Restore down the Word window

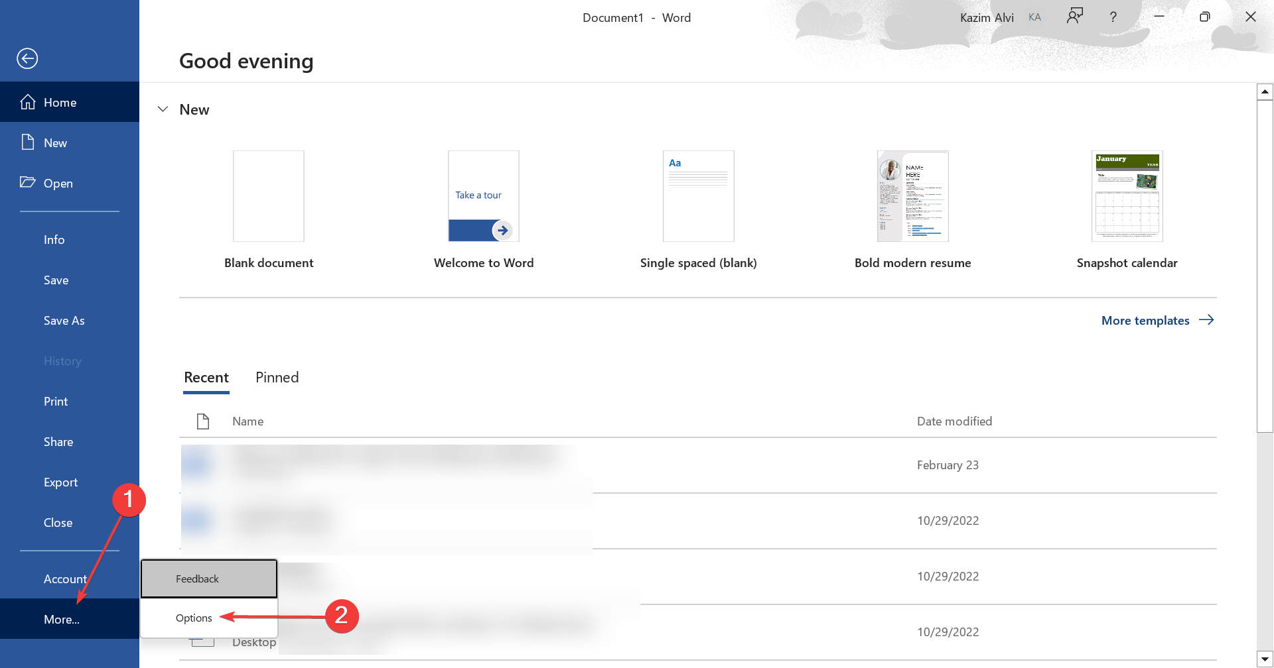point(1205,17)
